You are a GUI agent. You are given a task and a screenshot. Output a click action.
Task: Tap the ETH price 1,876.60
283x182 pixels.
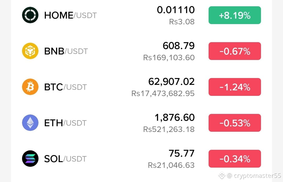click(x=175, y=117)
